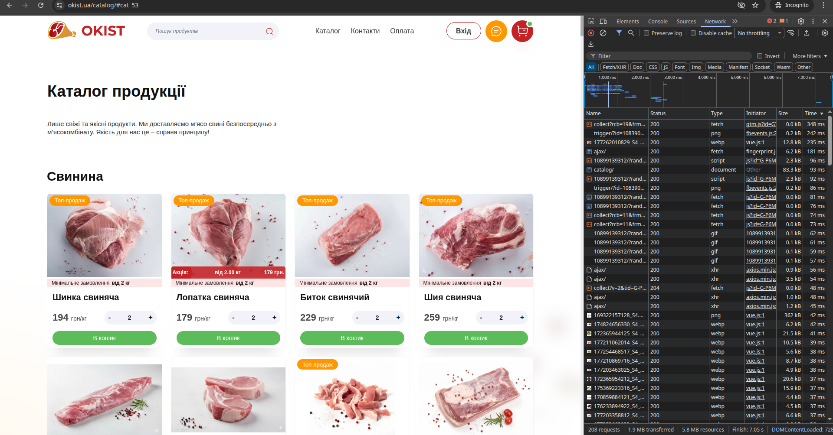The height and width of the screenshot is (435, 833).
Task: Clear the network log
Action: point(603,33)
